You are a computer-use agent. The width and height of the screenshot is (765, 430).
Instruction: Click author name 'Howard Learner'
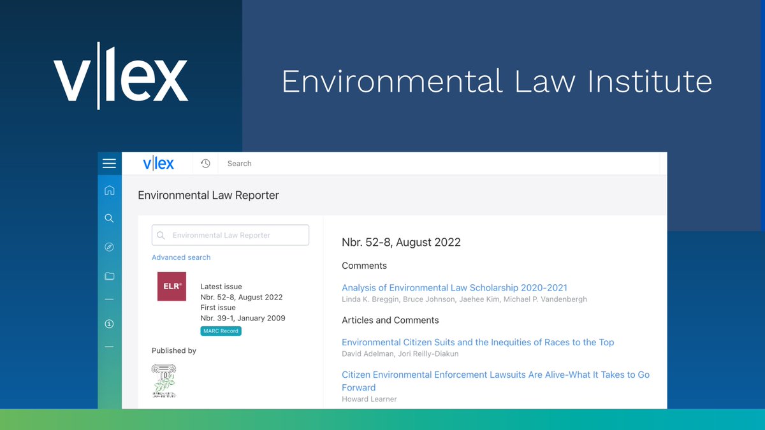[369, 399]
